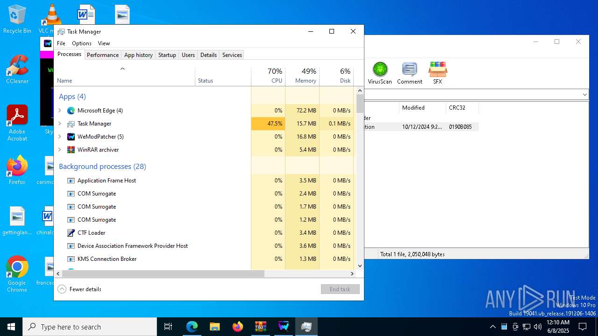Click the process list scroll right arrow
The height and width of the screenshot is (336, 598).
tap(352, 274)
